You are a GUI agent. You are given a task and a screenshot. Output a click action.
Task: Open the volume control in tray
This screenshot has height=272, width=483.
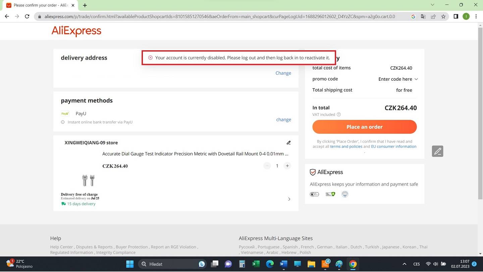coord(435,264)
